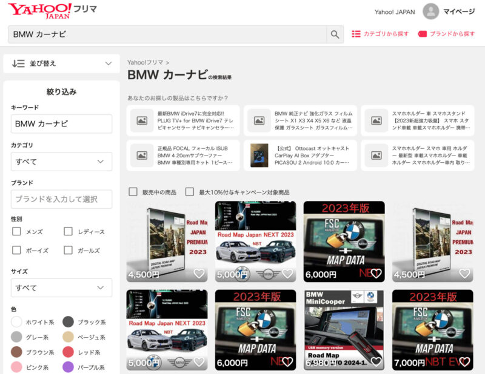Open the BMW MiniCooper USB Road Map listing
The width and height of the screenshot is (485, 374).
(344, 330)
